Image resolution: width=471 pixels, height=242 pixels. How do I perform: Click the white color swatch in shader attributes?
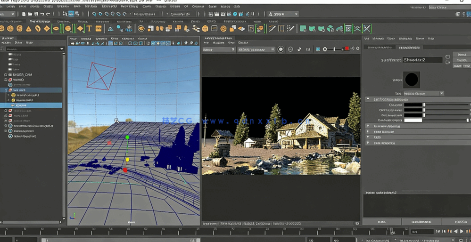tap(413, 120)
